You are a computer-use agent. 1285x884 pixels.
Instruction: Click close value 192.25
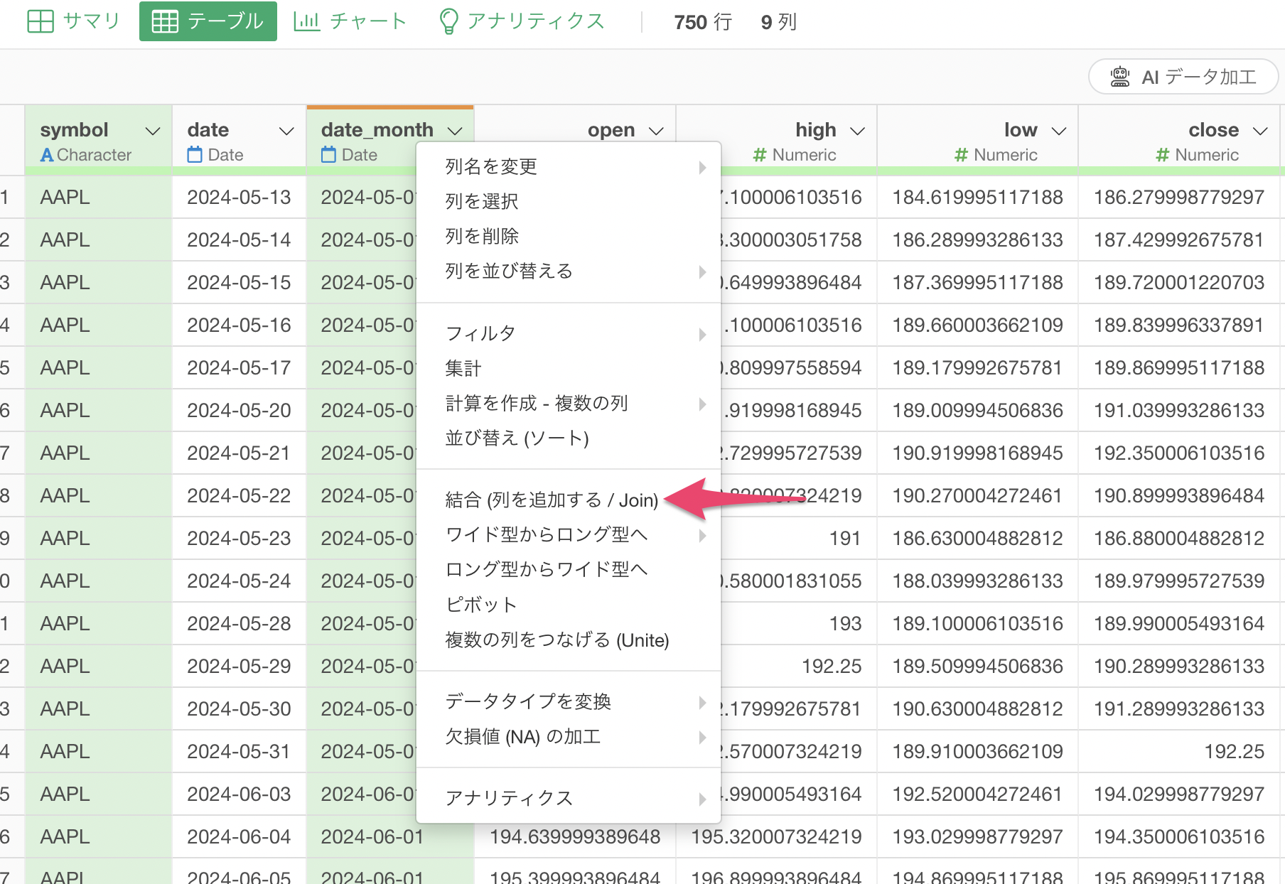(1234, 752)
